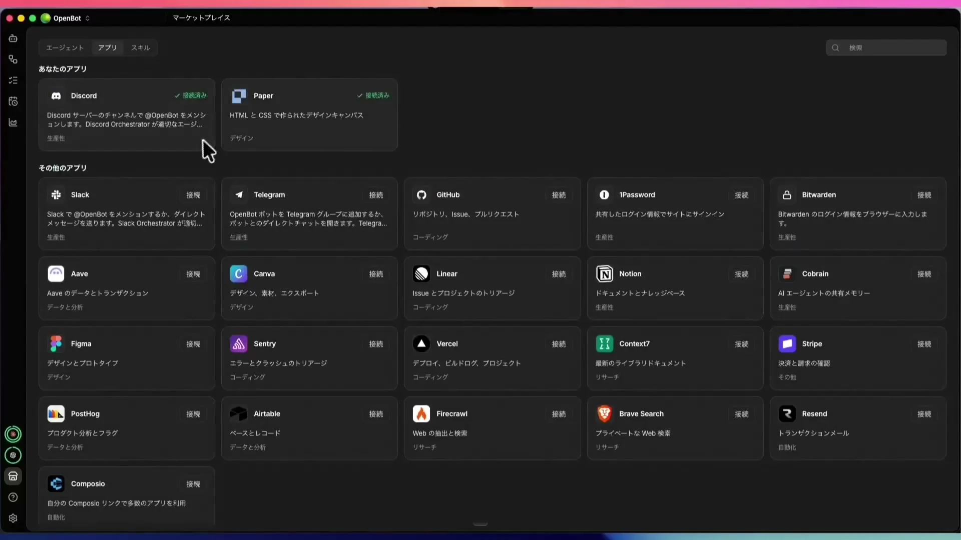Connect the 1Password app with 接続
The height and width of the screenshot is (540, 961).
[x=741, y=195]
